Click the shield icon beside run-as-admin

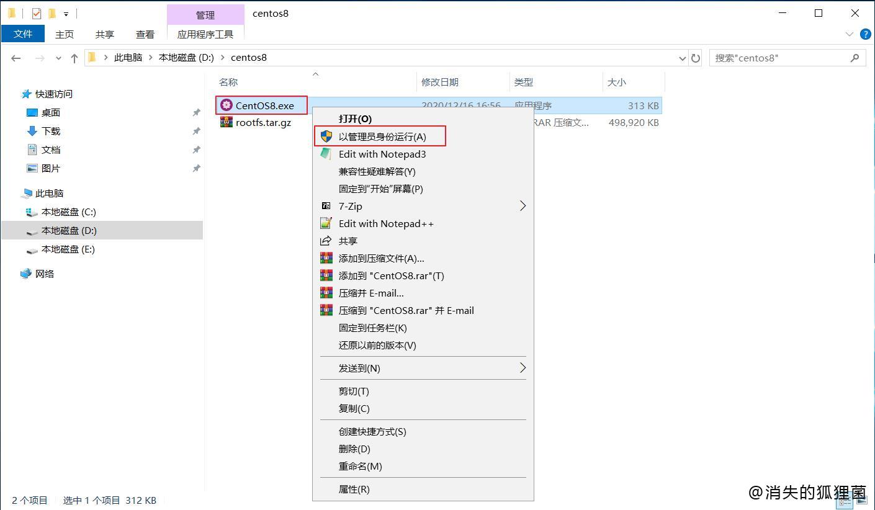tap(326, 136)
